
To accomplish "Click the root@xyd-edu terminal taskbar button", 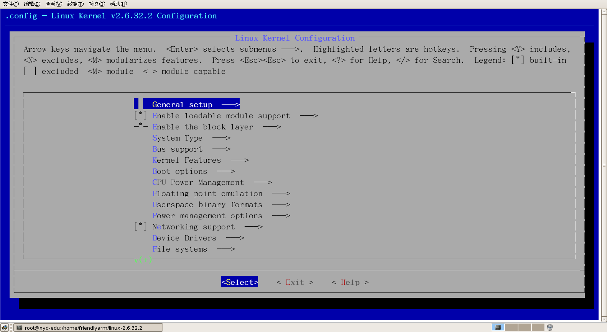I will click(88, 328).
